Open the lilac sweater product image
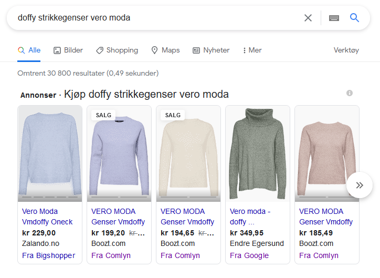The image size is (380, 278). [119, 153]
